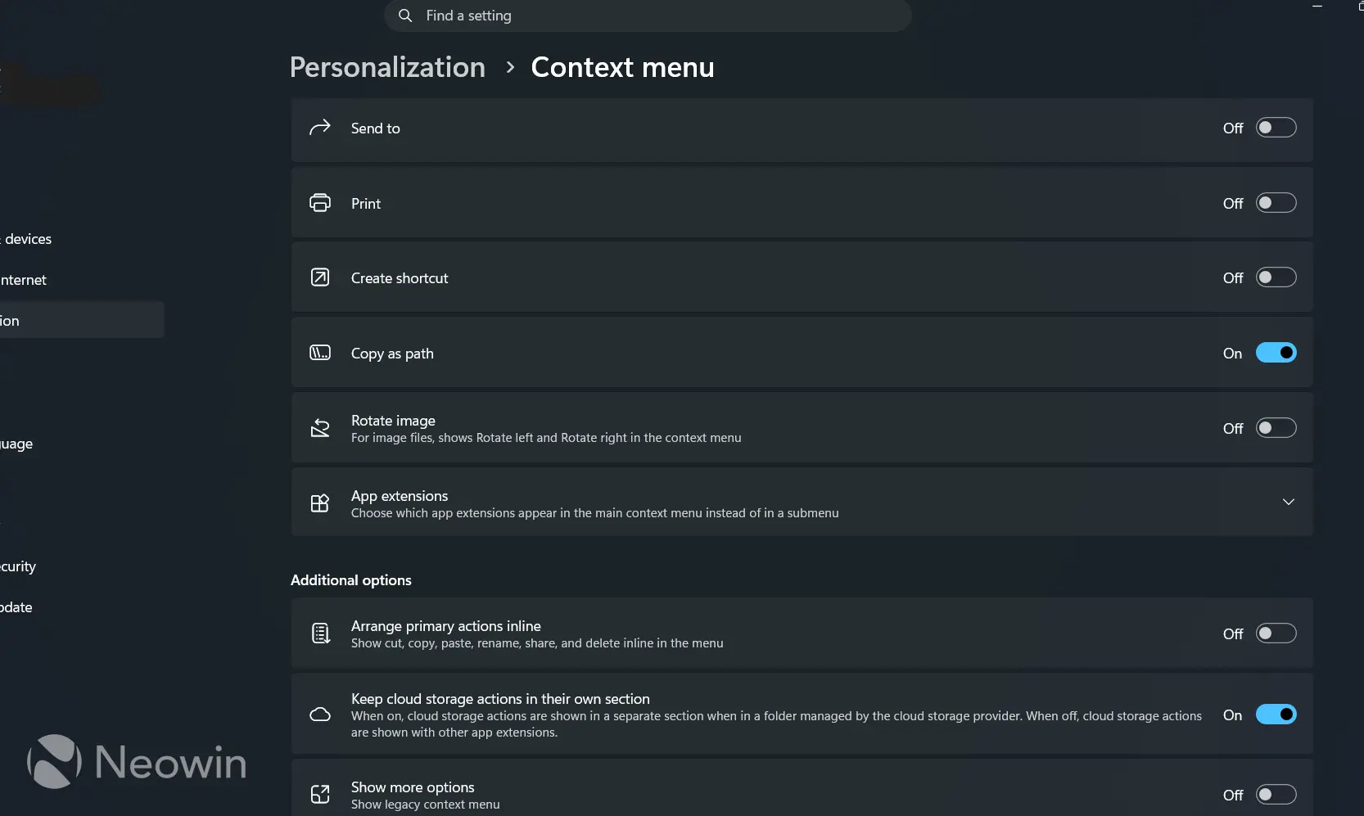Turn on Show more options toggle
This screenshot has width=1364, height=816.
point(1276,795)
